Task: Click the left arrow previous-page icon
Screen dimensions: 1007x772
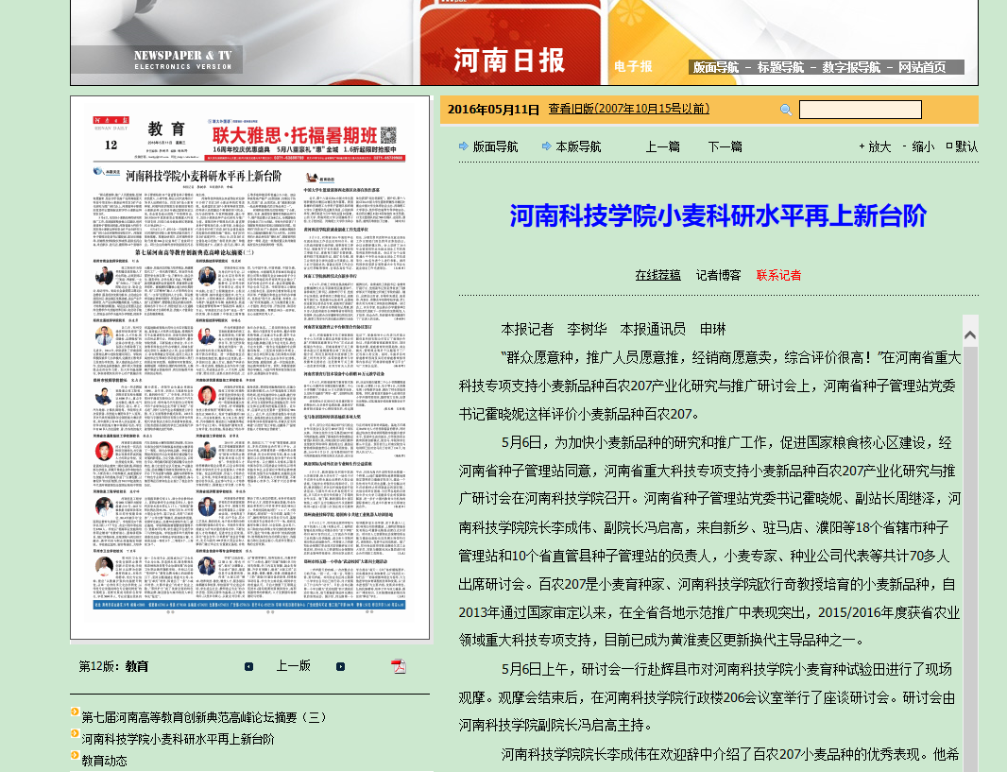Action: pos(249,666)
